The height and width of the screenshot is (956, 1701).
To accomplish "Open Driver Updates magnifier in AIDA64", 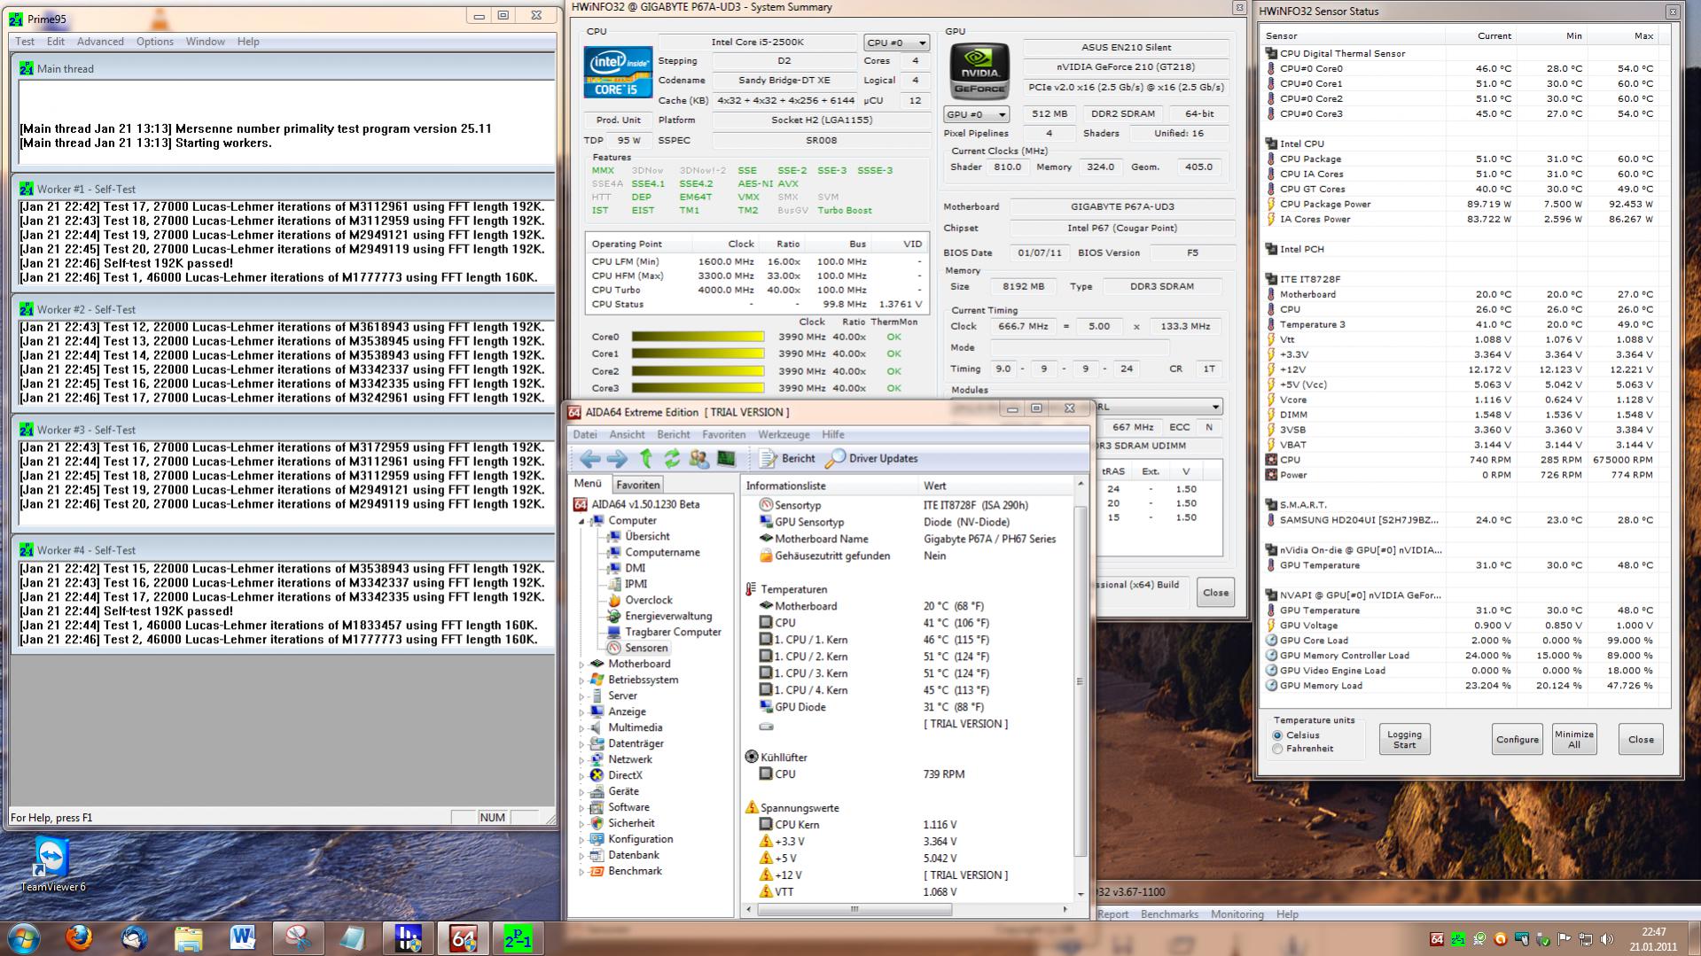I will click(x=834, y=459).
